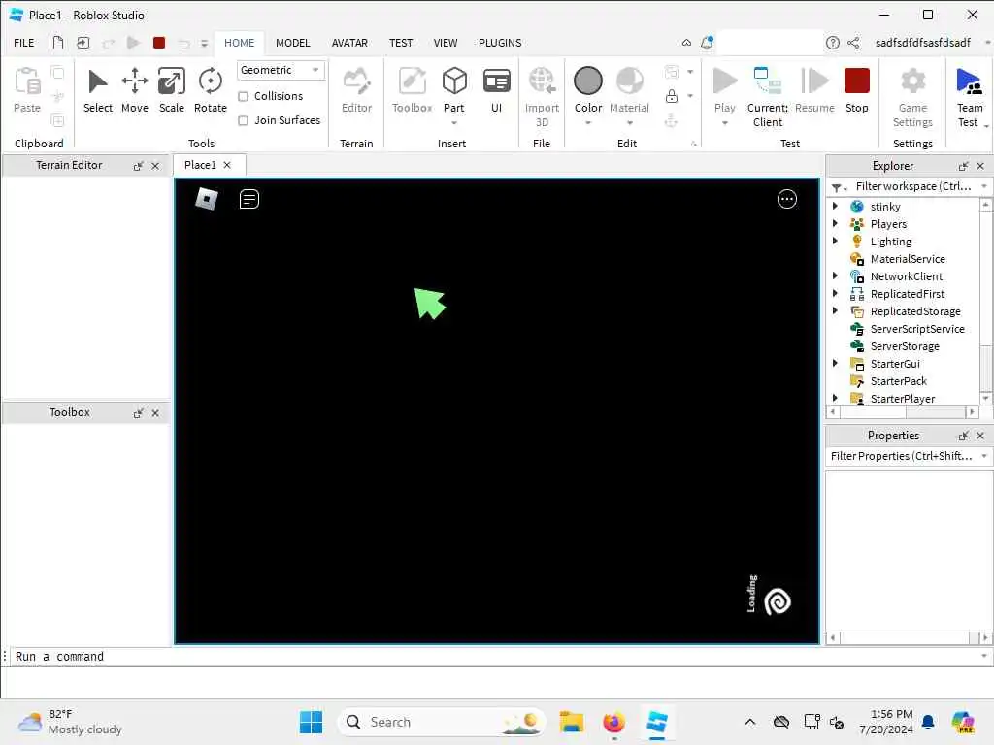Close the Place1 tab
The width and height of the screenshot is (994, 745).
(x=227, y=165)
